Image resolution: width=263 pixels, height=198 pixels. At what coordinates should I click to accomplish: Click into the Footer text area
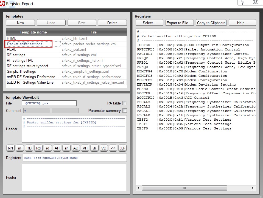tap(74, 177)
